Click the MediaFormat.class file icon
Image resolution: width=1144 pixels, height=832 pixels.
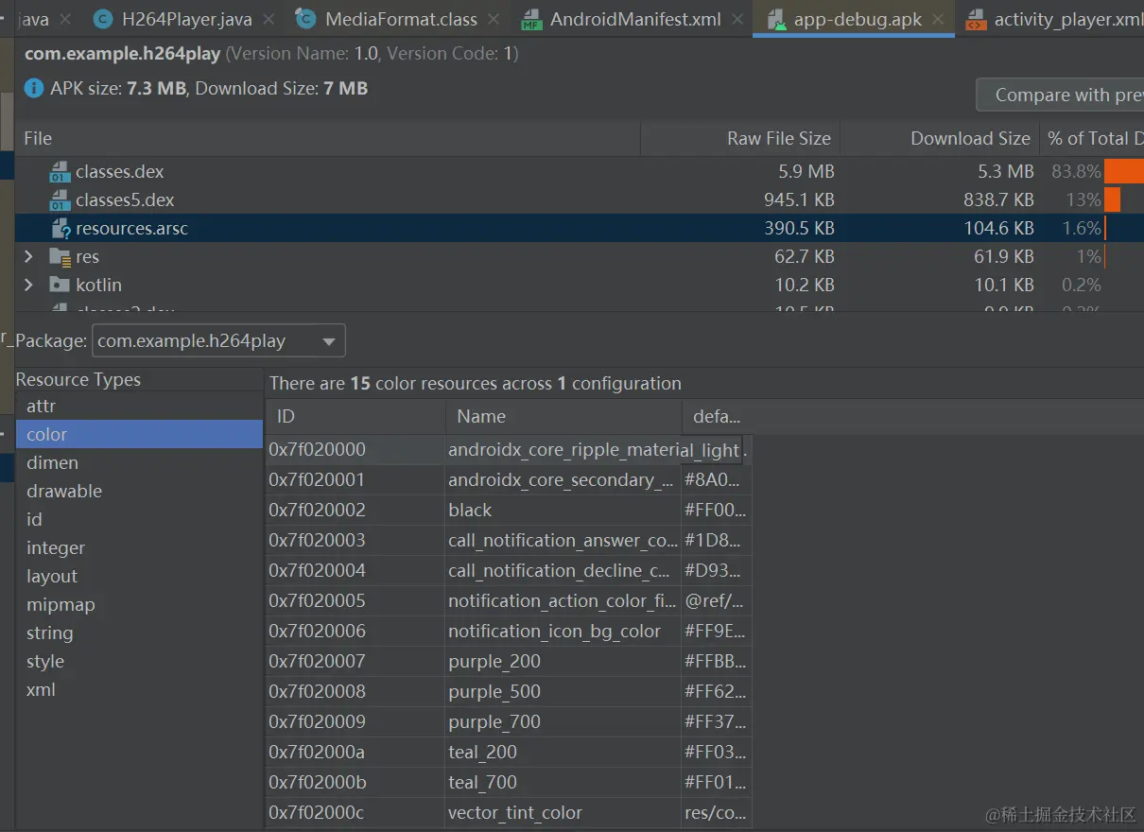(305, 19)
